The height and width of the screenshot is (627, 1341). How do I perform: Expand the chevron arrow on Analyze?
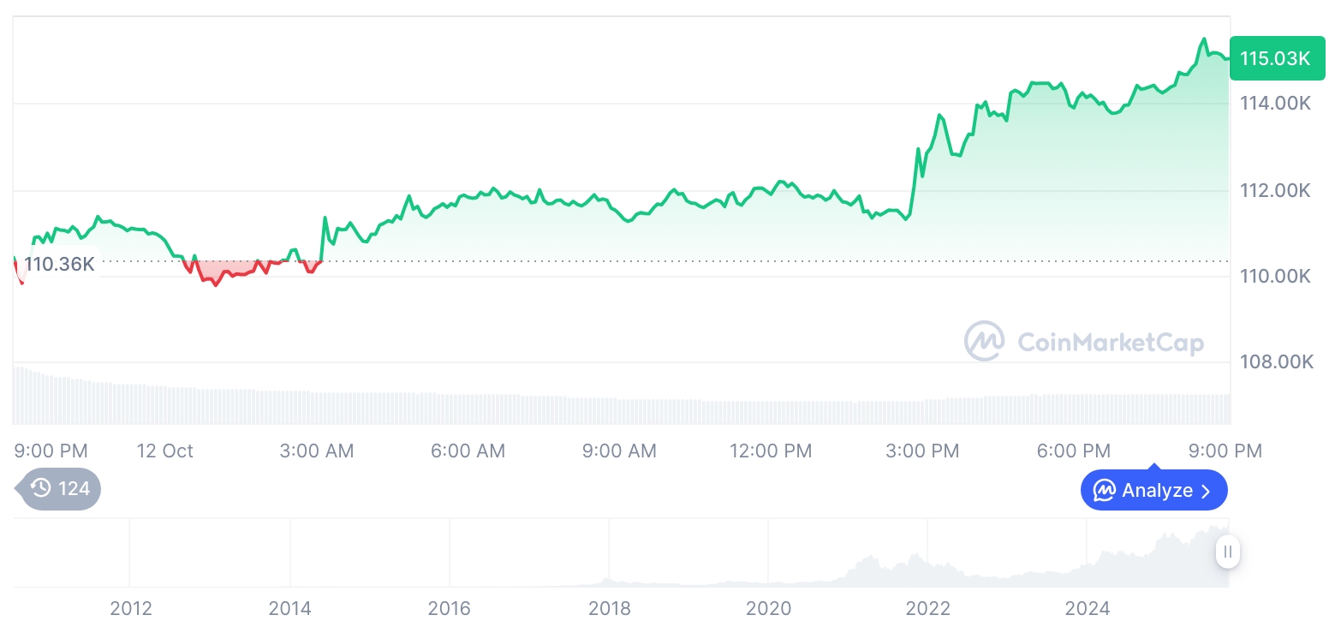1206,491
